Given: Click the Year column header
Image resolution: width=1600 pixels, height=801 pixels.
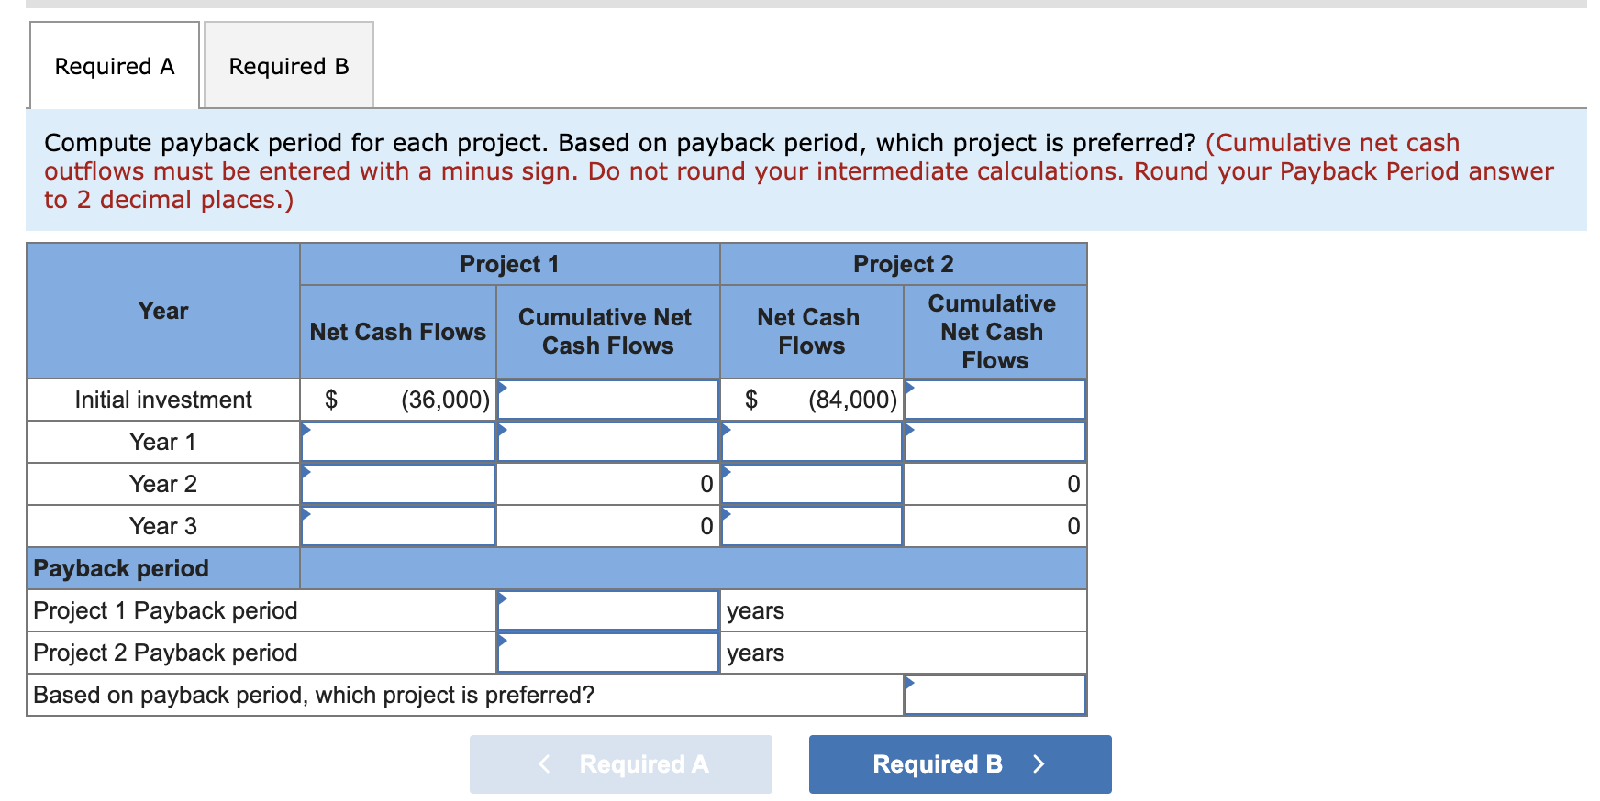Looking at the screenshot, I should click(163, 311).
